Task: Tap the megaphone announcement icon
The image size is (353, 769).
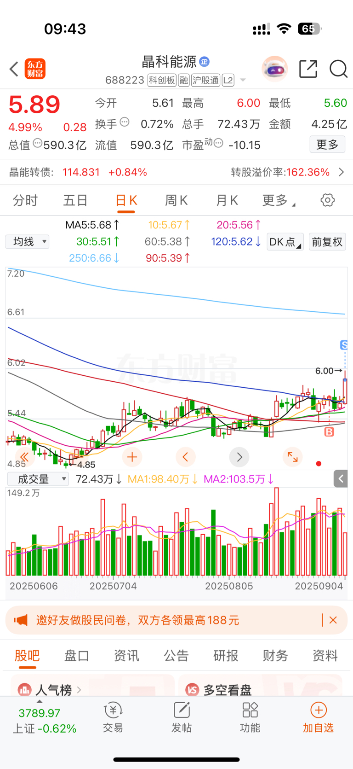Action: pyautogui.click(x=21, y=620)
